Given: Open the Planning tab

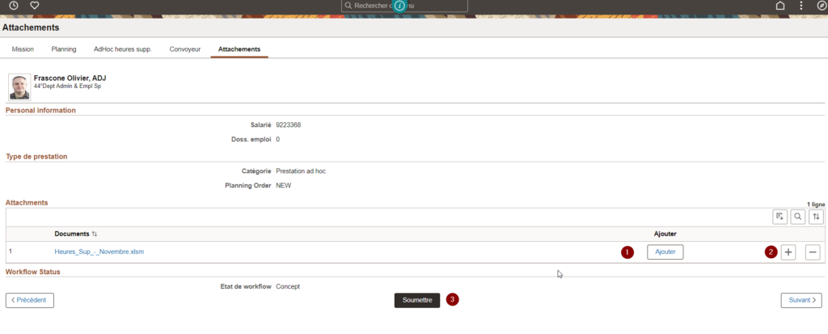Looking at the screenshot, I should [x=64, y=49].
